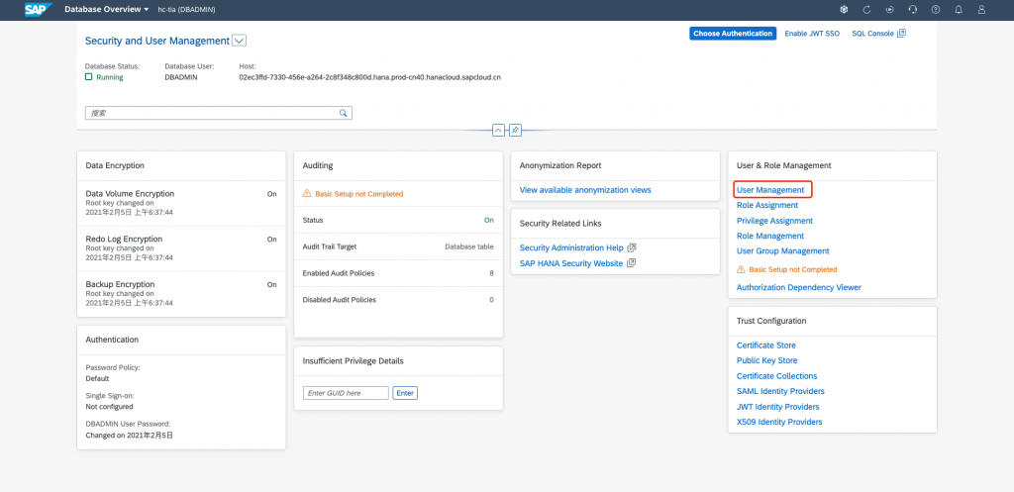The image size is (1014, 492).
Task: Open Certificate Store link
Action: pos(766,345)
